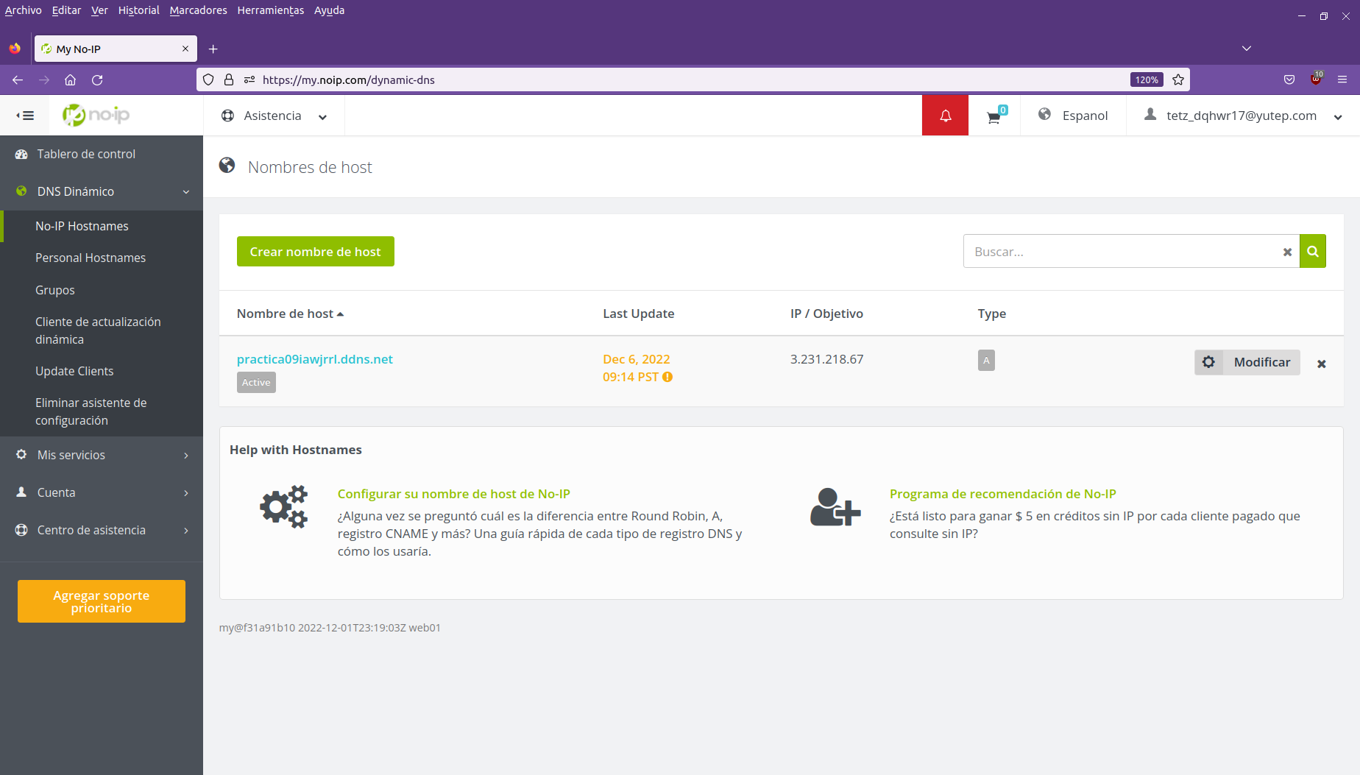Open the Firefox application menu

(x=1342, y=79)
